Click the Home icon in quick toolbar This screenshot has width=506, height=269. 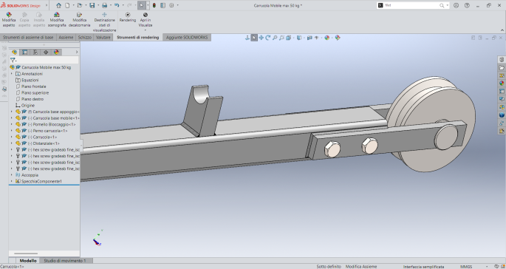pos(58,5)
